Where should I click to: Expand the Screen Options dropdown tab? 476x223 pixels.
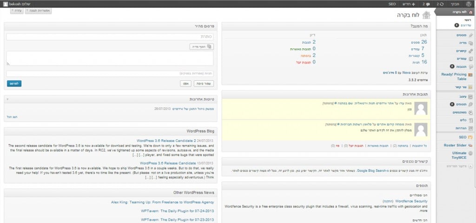(39, 11)
